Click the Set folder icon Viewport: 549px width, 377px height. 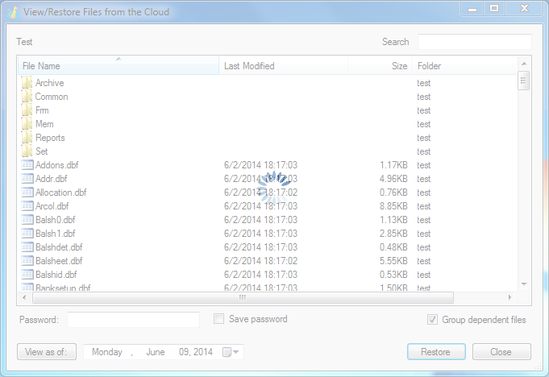(x=27, y=151)
